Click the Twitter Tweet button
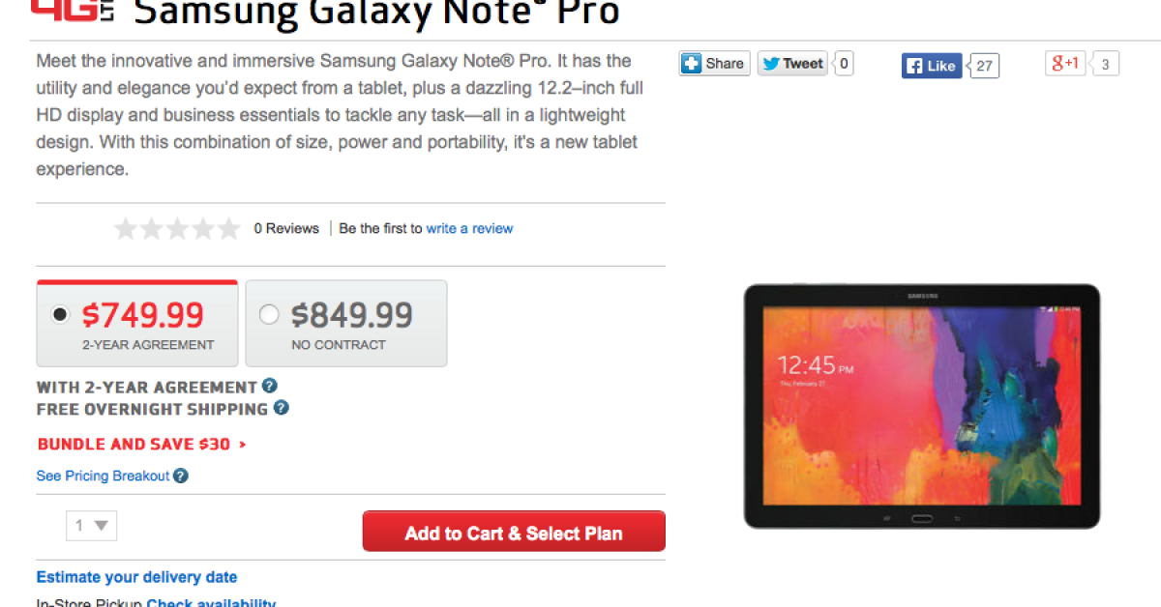 (x=793, y=64)
